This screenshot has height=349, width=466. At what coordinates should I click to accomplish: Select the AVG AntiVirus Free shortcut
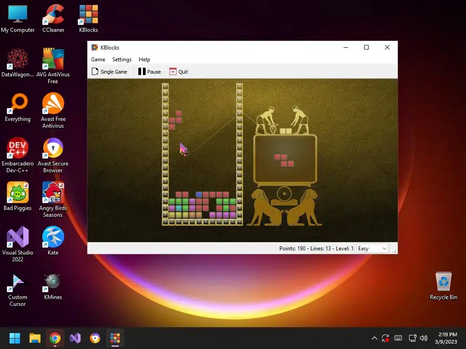(x=53, y=65)
